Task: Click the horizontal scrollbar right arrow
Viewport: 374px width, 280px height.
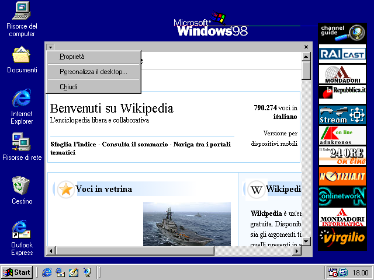Action: [x=297, y=251]
